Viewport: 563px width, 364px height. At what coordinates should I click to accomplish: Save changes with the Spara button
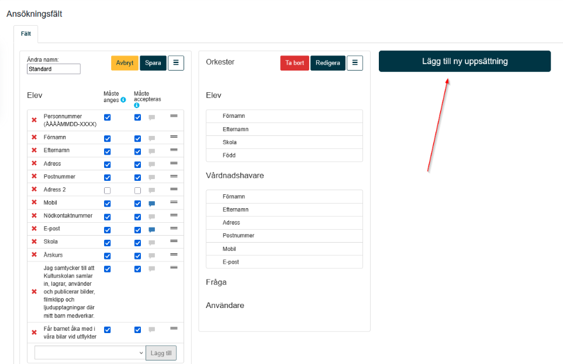[x=153, y=63]
